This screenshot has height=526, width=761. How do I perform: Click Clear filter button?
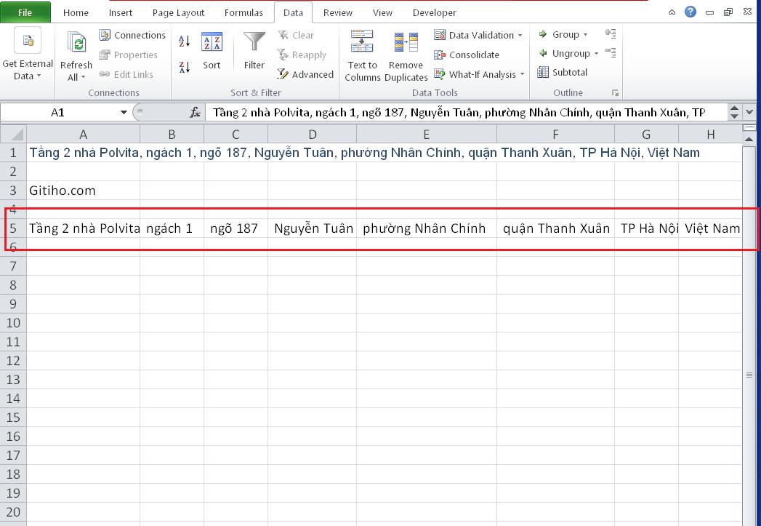tap(296, 35)
